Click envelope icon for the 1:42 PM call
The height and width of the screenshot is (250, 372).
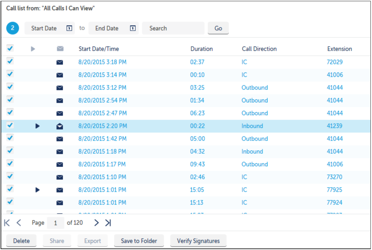click(x=60, y=139)
